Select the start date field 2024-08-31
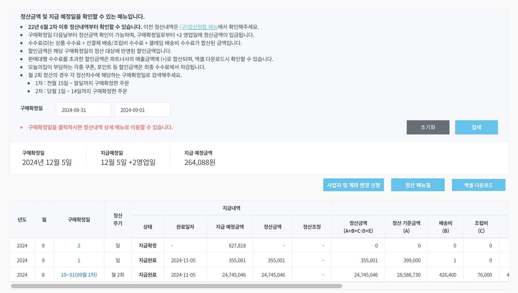This screenshot has height=293, width=518. 83,109
